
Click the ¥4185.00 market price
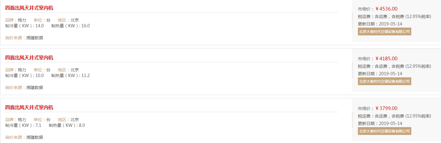[386, 59]
